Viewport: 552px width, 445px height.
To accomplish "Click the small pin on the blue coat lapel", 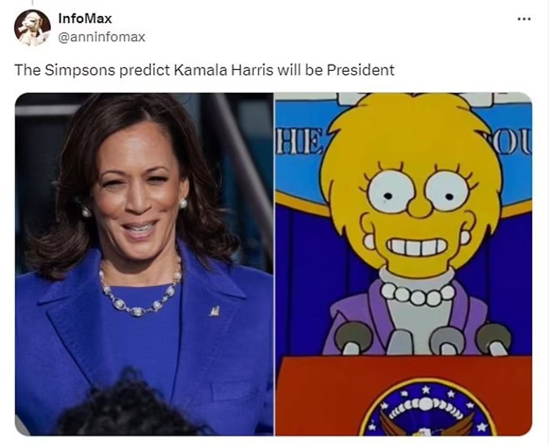I will (x=215, y=311).
